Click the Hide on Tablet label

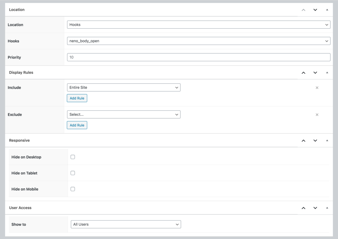24,173
